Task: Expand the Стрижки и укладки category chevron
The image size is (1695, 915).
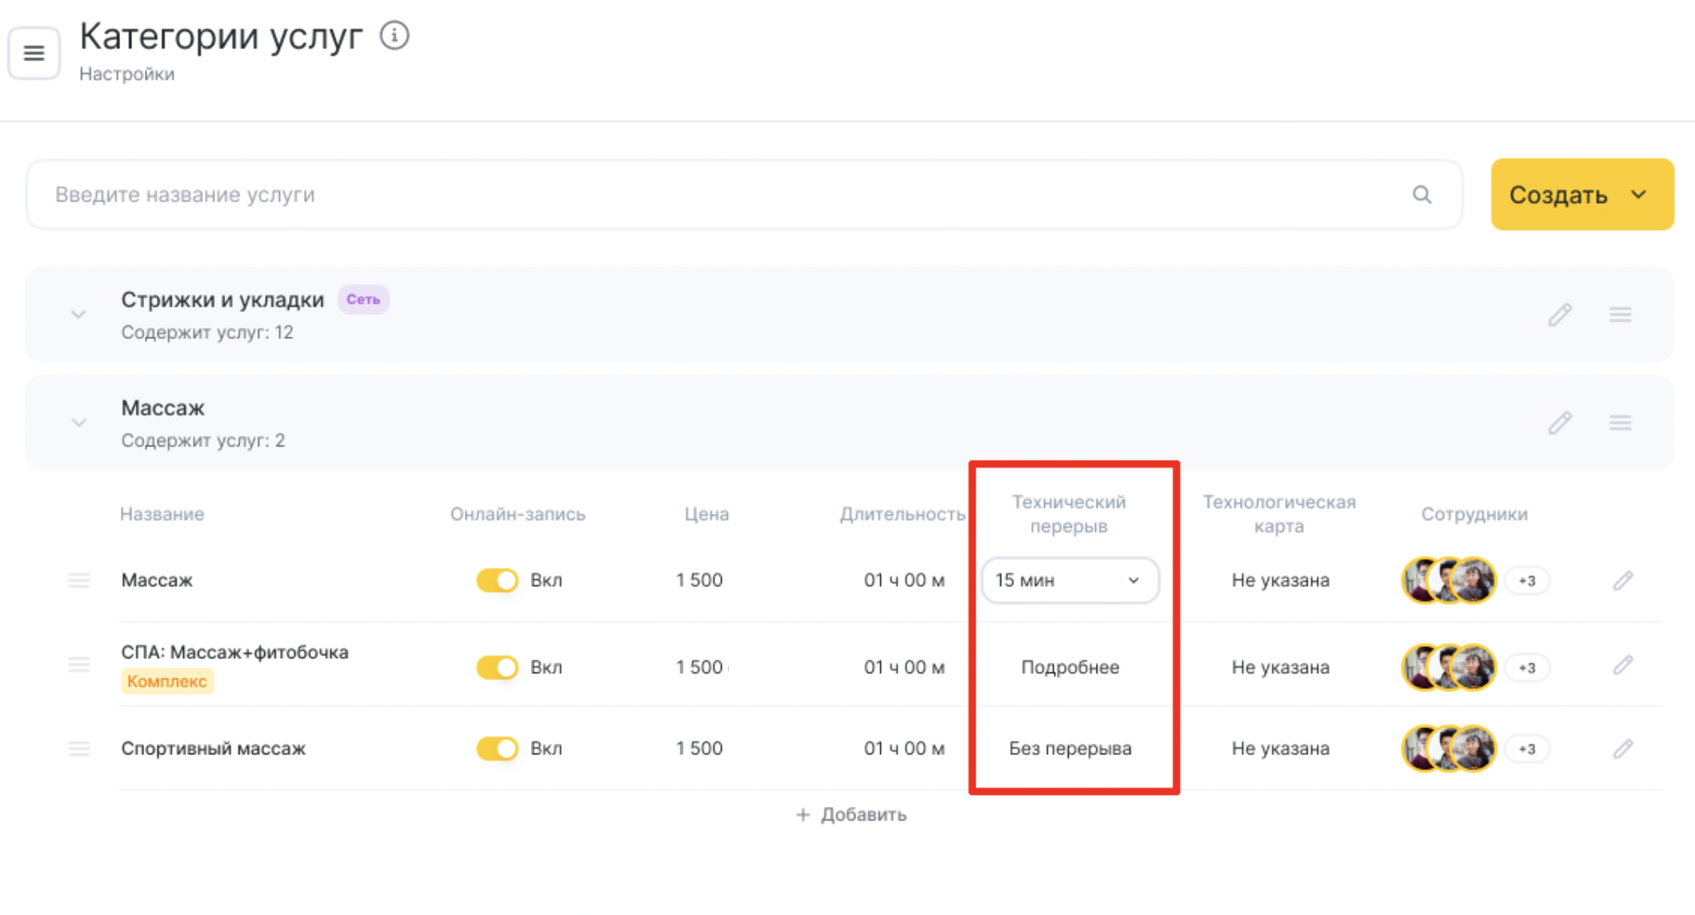Action: tap(78, 315)
